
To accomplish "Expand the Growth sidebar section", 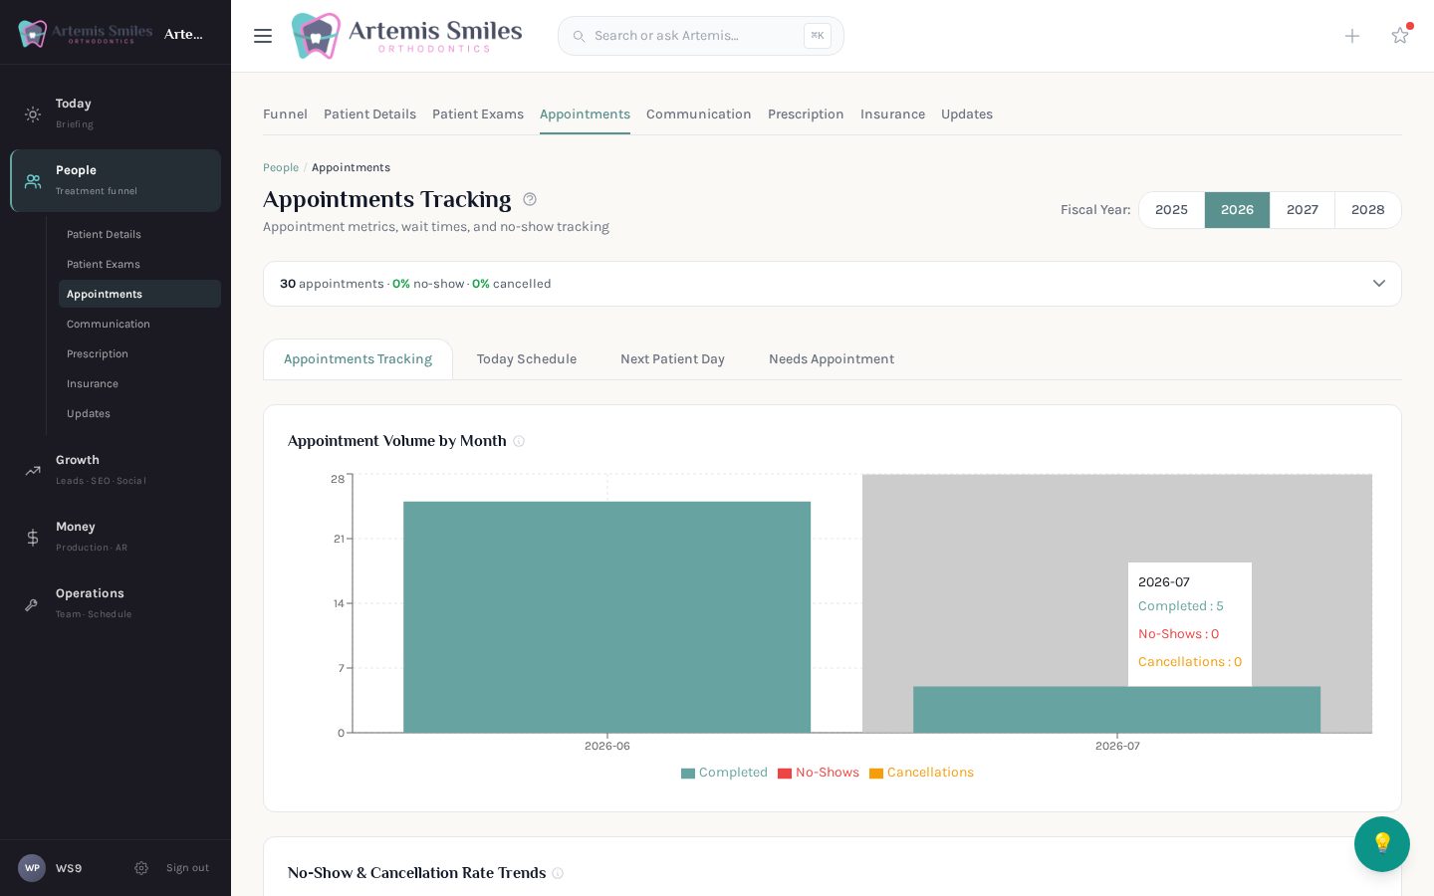I will 116,470.
